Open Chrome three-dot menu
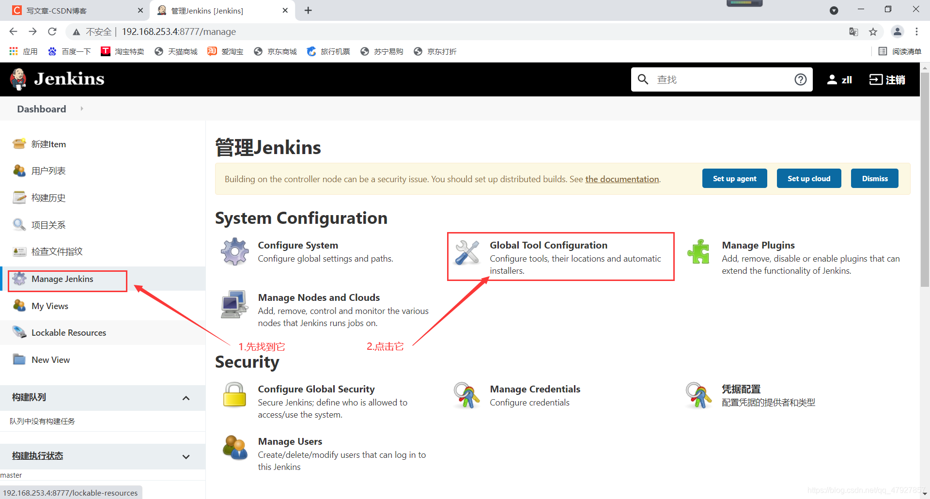 pos(916,32)
